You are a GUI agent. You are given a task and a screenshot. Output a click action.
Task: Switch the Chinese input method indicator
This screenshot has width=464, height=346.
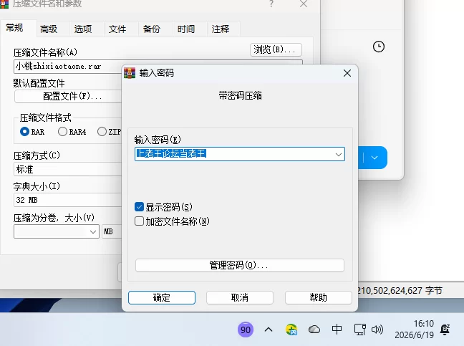(x=337, y=329)
